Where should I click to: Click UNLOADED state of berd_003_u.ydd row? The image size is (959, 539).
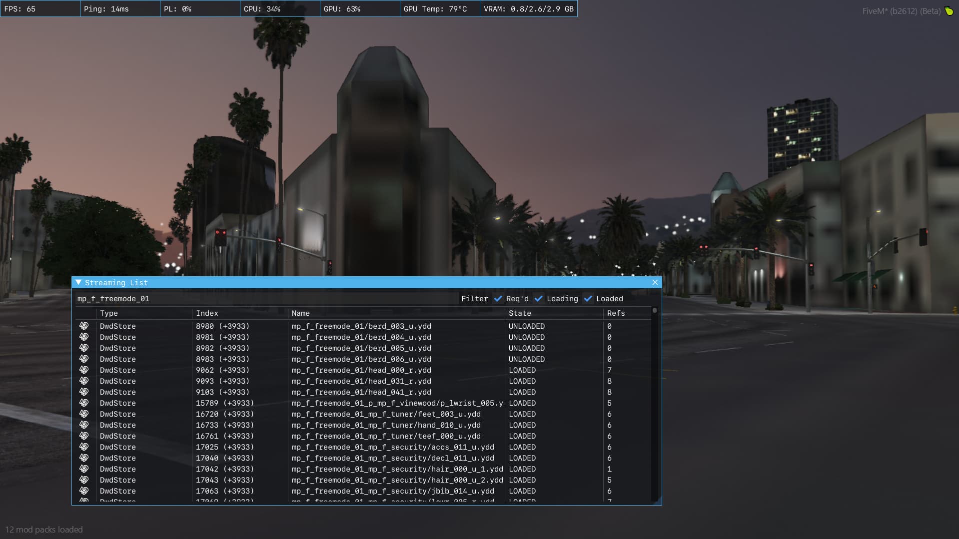[527, 326]
